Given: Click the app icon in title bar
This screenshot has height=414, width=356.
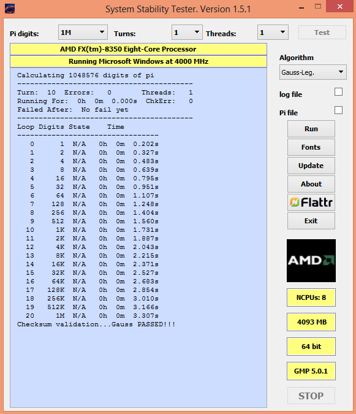Looking at the screenshot, I should [x=10, y=9].
